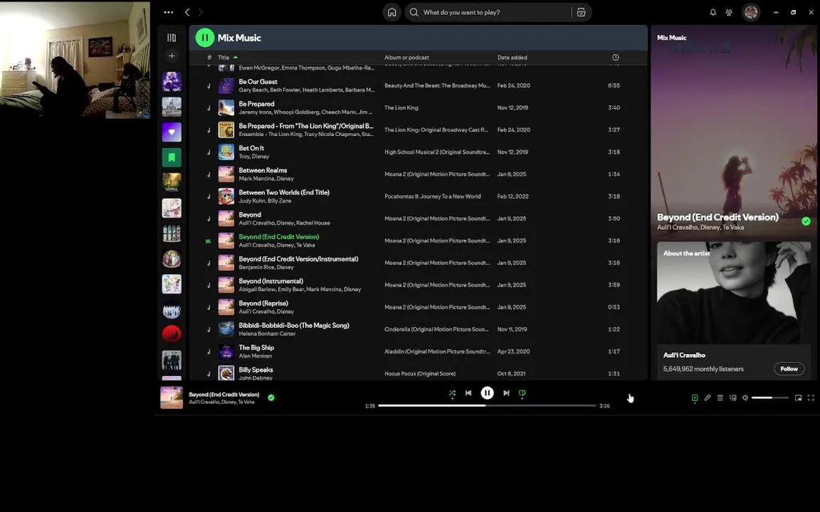The height and width of the screenshot is (512, 820).
Task: Open 'Hocus Pocus (Original Score)' album link
Action: (419, 373)
